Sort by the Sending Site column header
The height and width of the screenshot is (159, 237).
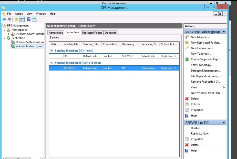91,44
